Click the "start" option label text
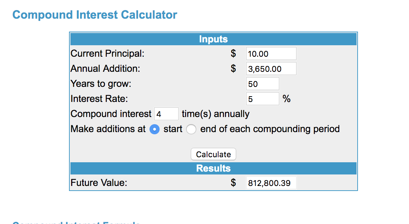The width and height of the screenshot is (409, 224). click(x=173, y=129)
